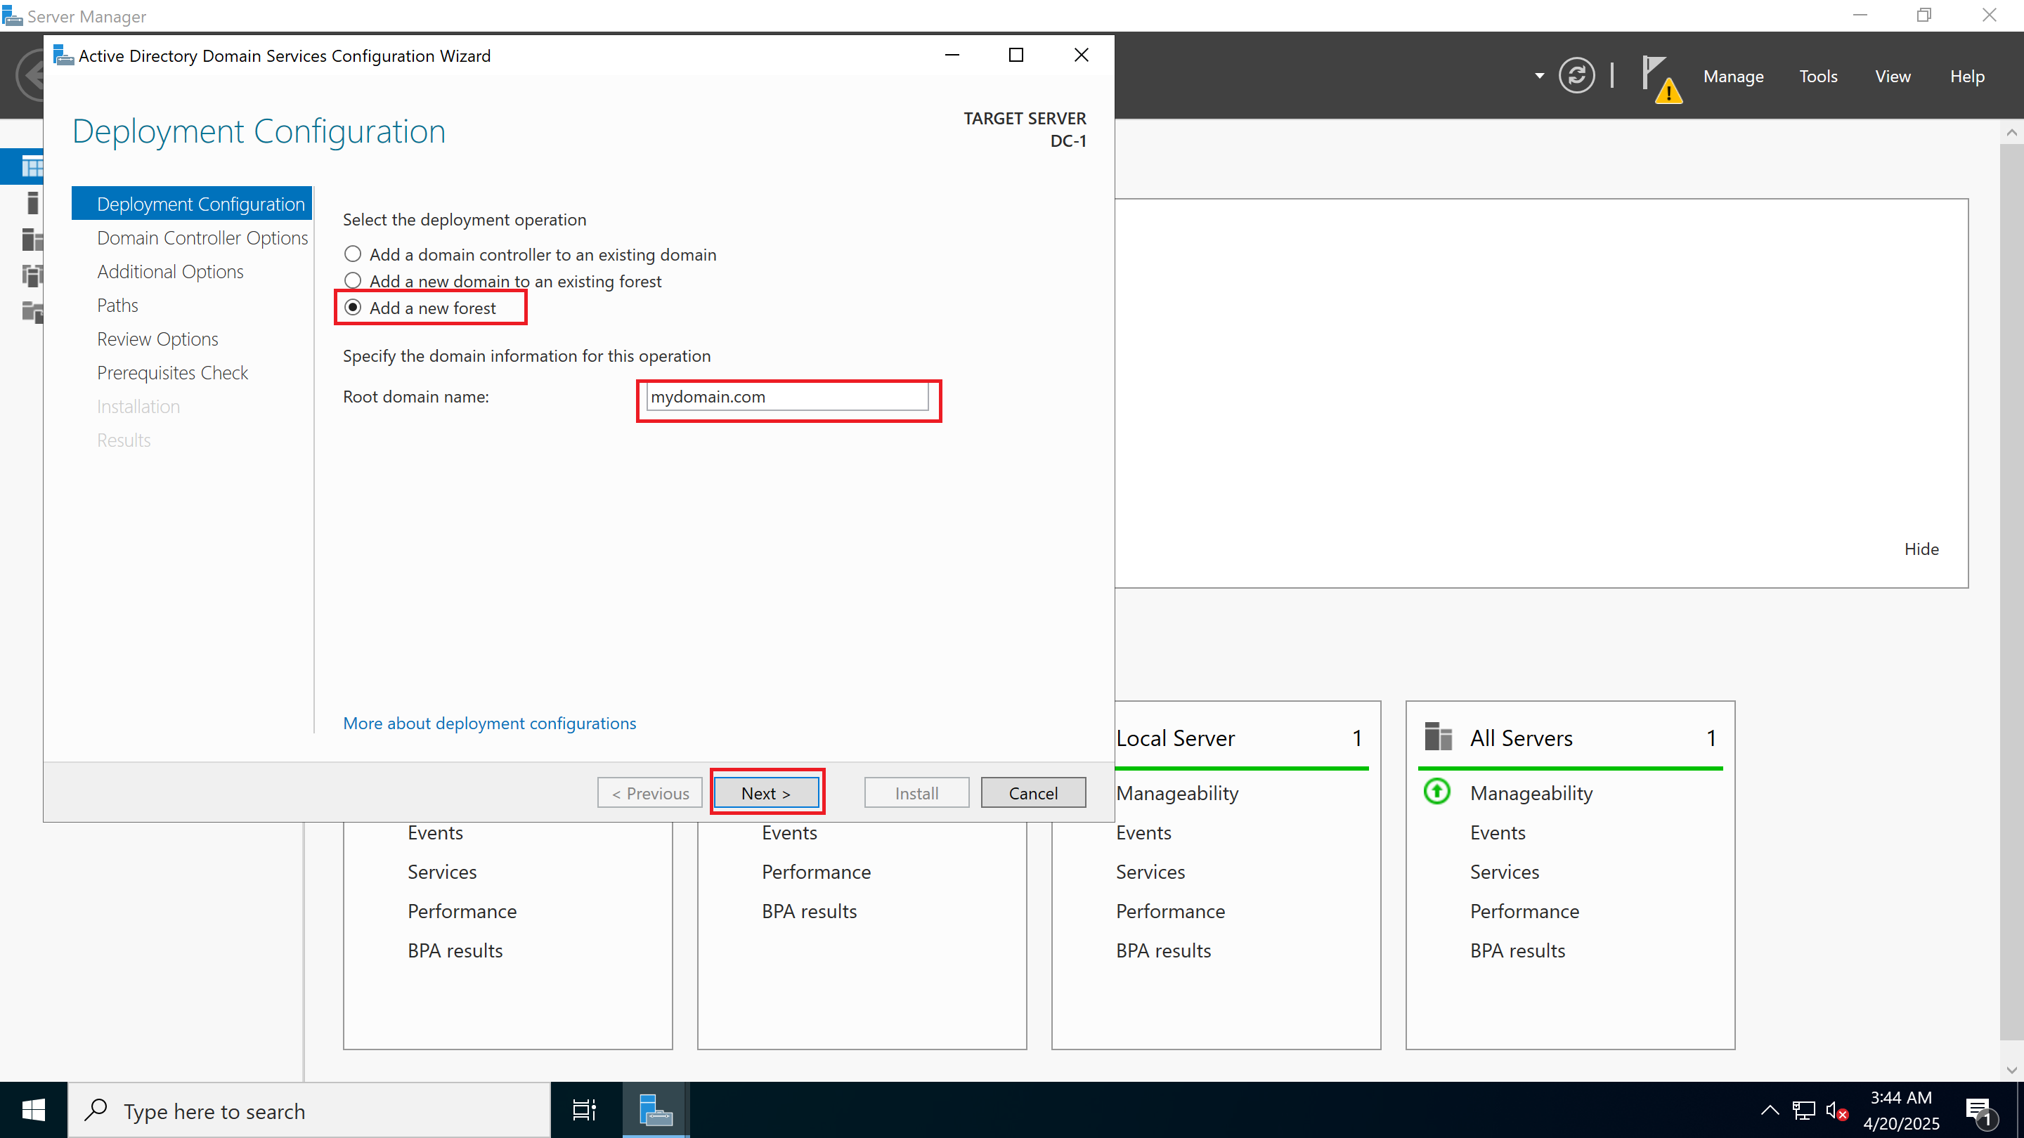Click the Server Manager taskbar icon
Image resolution: width=2024 pixels, height=1138 pixels.
click(656, 1110)
